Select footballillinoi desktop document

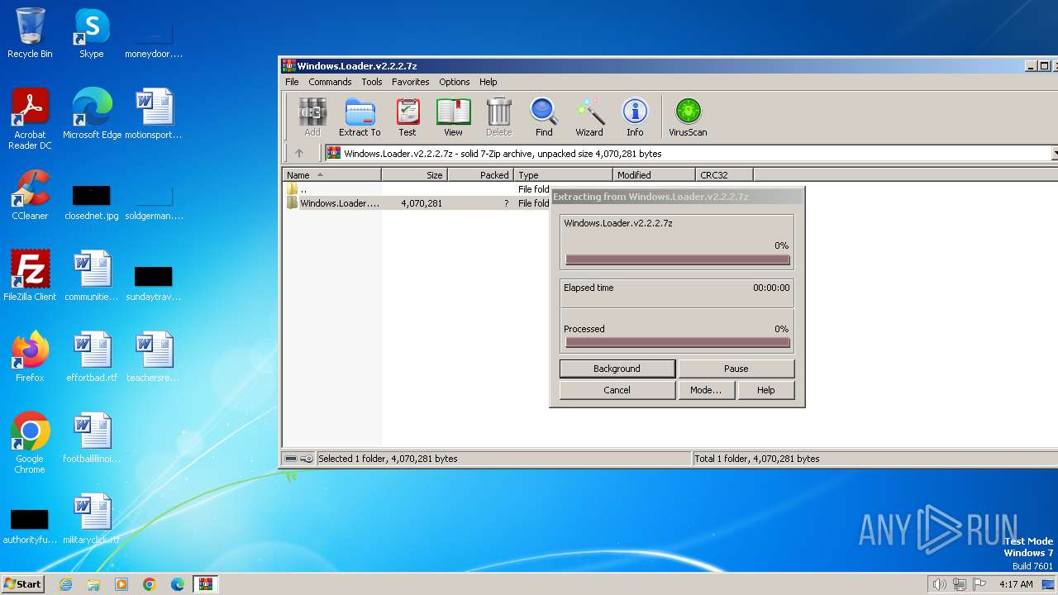92,438
